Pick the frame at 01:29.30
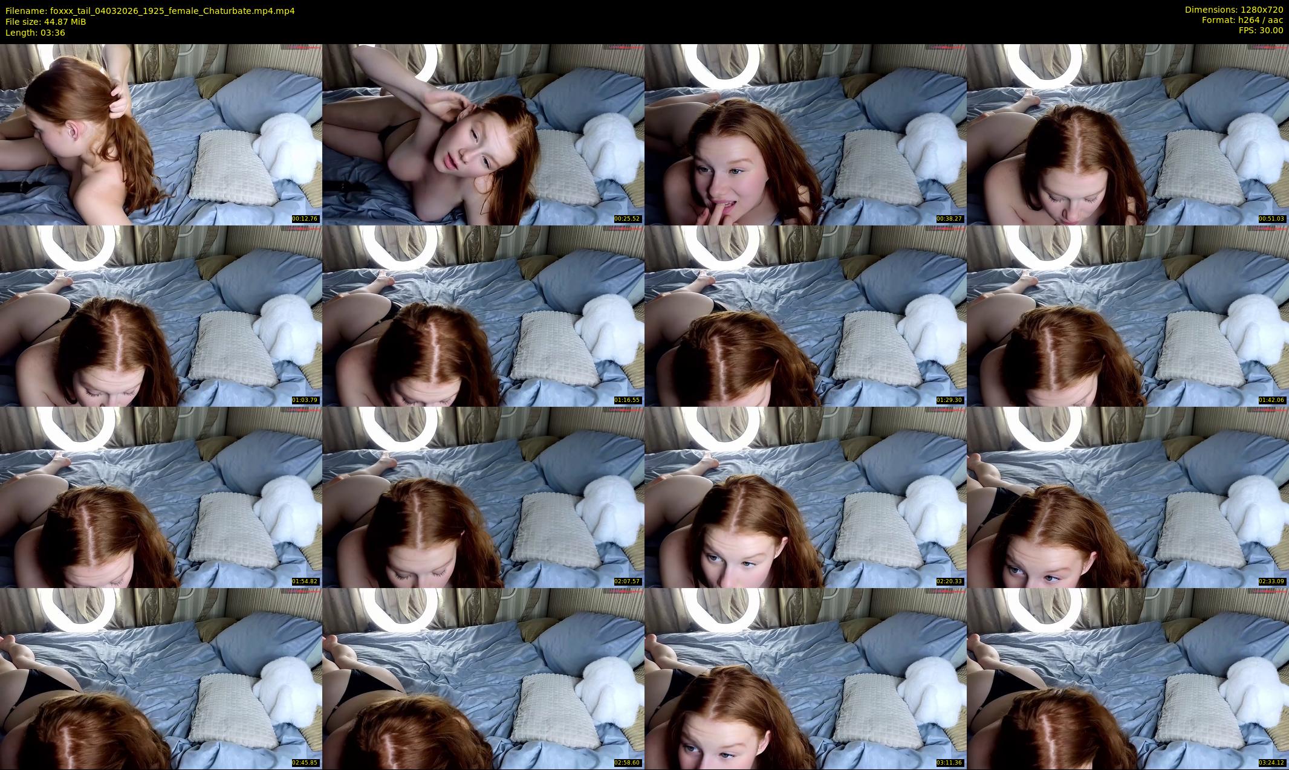1289x770 pixels. pos(805,315)
